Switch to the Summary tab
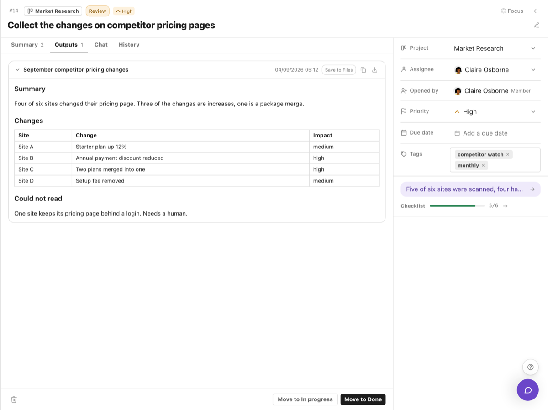This screenshot has height=410, width=548. click(27, 45)
